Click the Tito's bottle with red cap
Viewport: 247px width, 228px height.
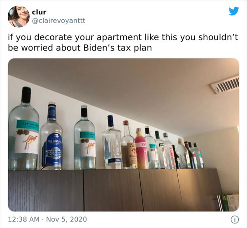pos(128,145)
